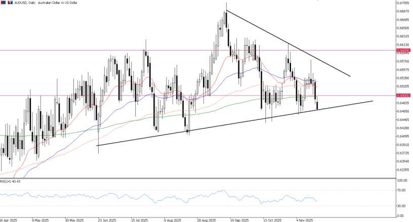This screenshot has height=222, width=413.
Task: Click the '4 Nov 2025' date label
Action: pyautogui.click(x=305, y=220)
